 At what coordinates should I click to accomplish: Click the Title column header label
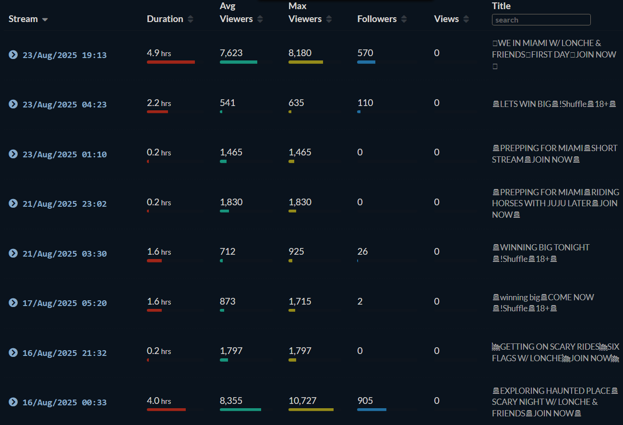501,6
